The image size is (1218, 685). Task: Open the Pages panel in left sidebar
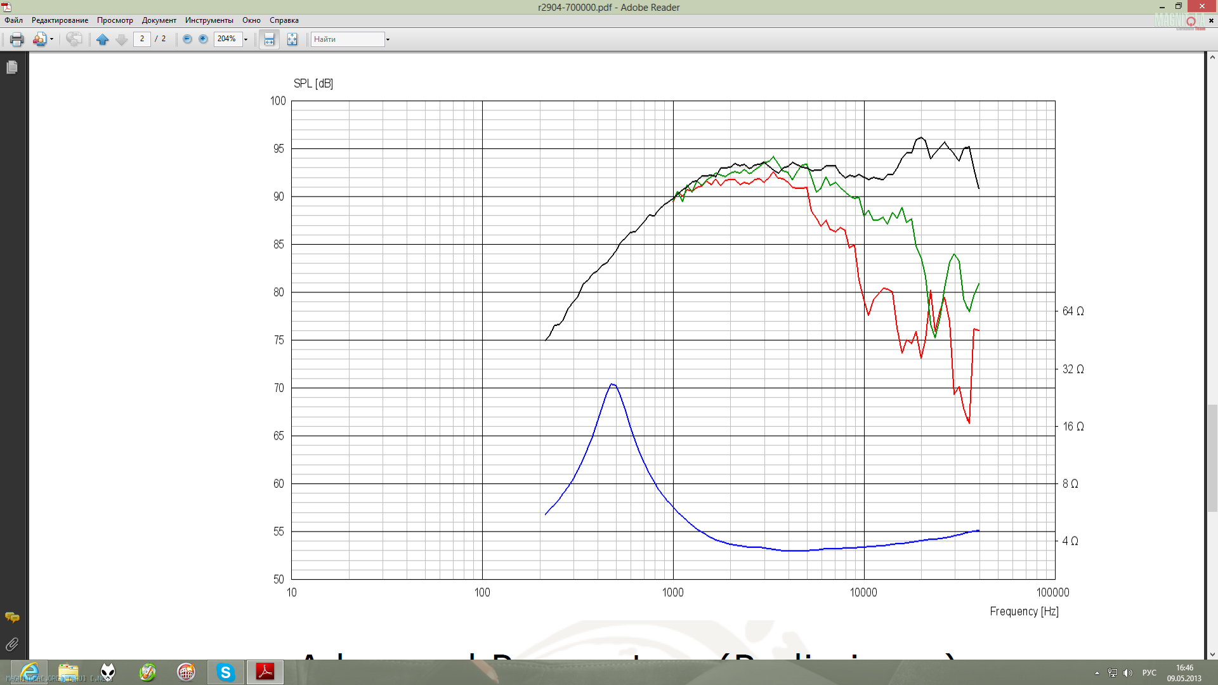12,67
